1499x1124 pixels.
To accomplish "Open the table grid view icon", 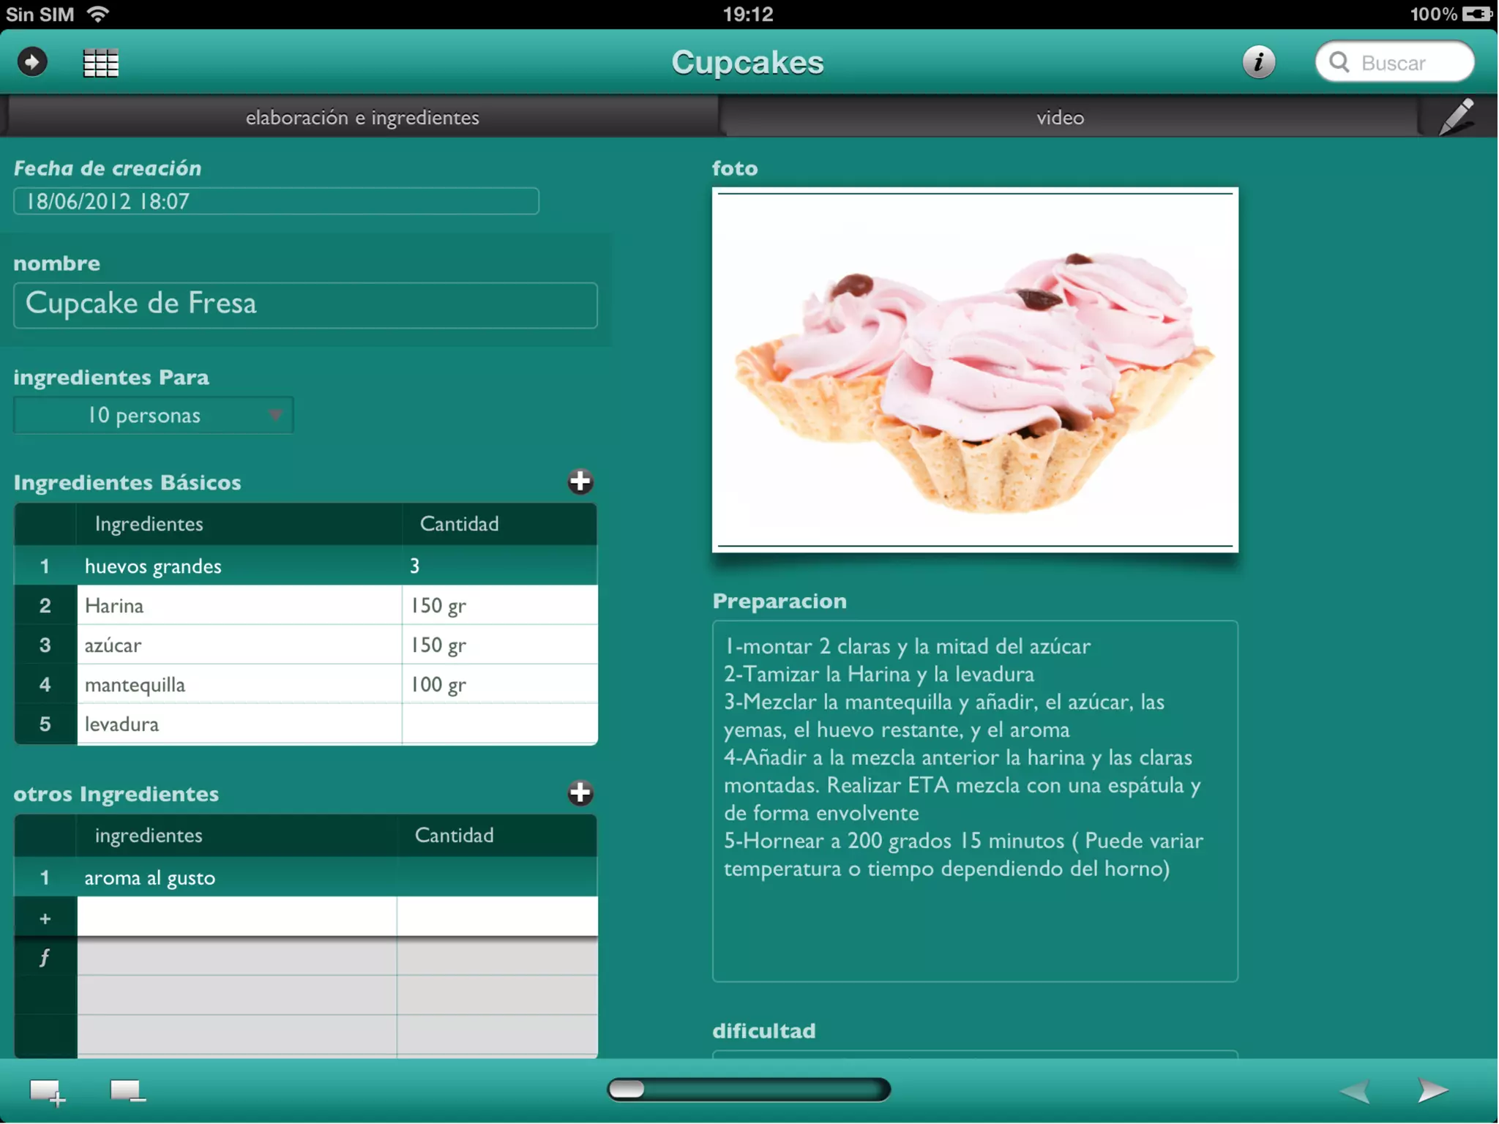I will (x=100, y=64).
